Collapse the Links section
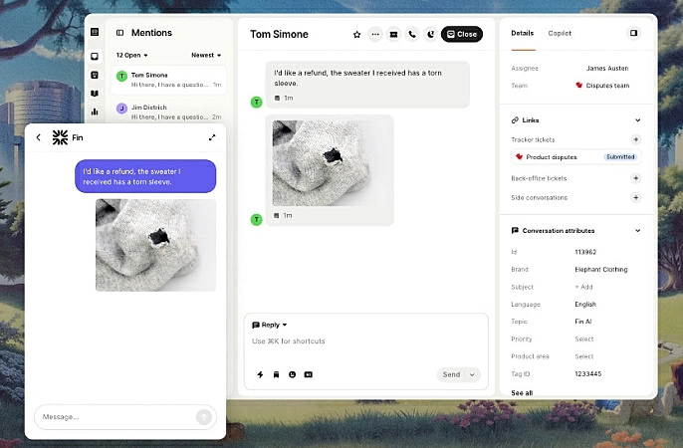The width and height of the screenshot is (683, 448). coord(637,120)
